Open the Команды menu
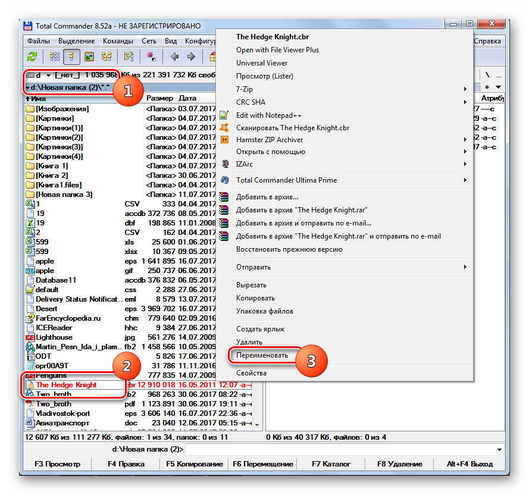The height and width of the screenshot is (495, 529). coord(118,41)
